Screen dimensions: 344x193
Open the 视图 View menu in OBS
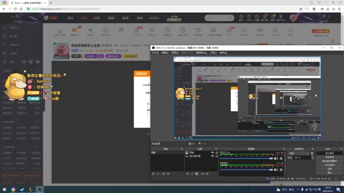click(x=175, y=53)
